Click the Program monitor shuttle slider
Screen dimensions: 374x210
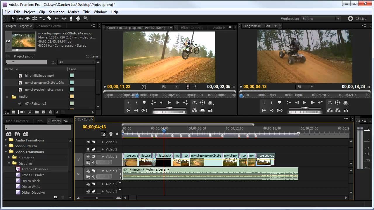304,108
